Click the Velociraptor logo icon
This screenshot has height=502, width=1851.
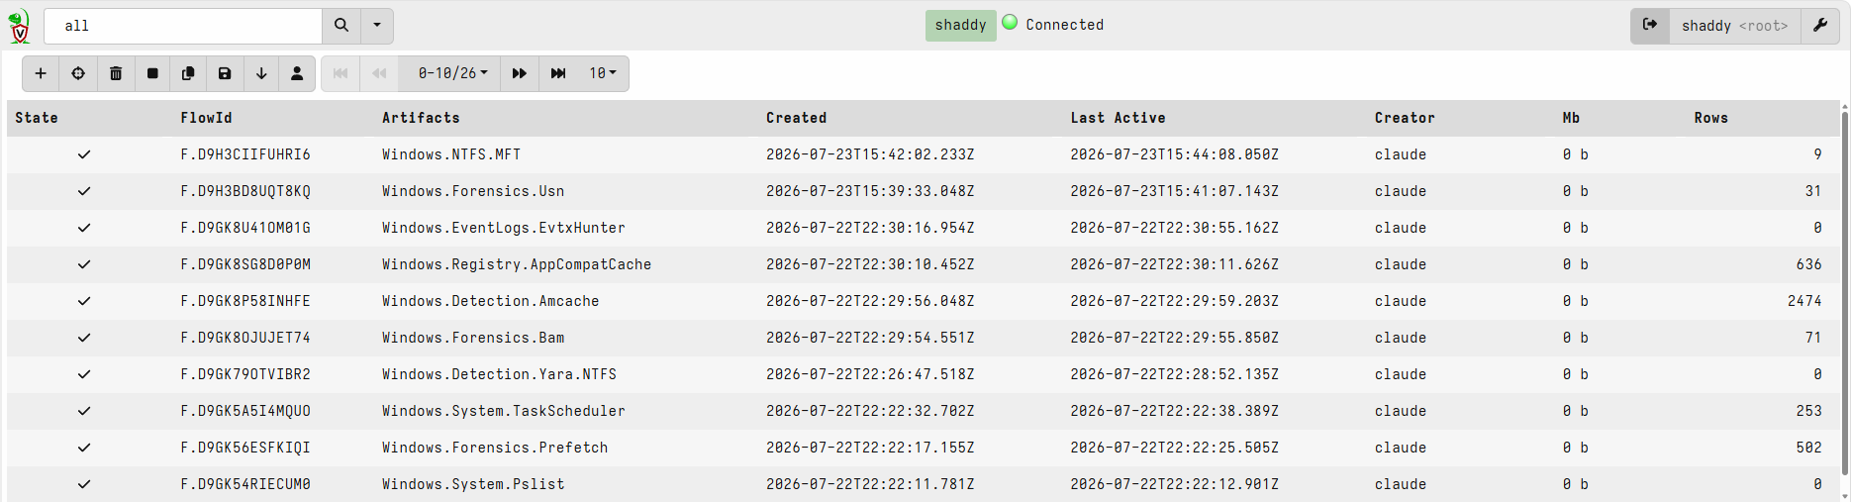(19, 26)
